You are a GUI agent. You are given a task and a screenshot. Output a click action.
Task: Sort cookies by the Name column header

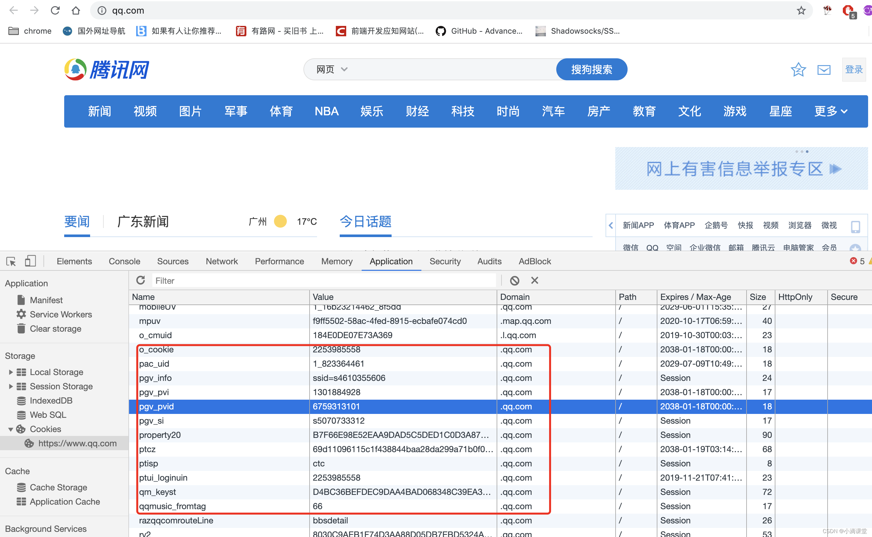(x=219, y=297)
